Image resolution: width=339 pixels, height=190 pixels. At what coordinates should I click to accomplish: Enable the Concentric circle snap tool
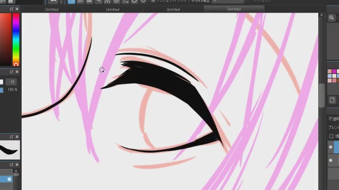click(117, 1)
